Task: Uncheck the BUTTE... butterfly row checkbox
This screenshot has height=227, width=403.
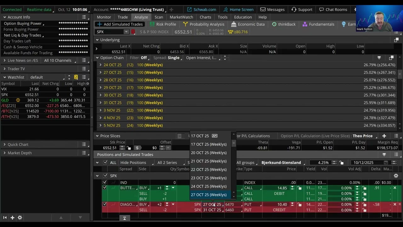Action: [x=105, y=188]
